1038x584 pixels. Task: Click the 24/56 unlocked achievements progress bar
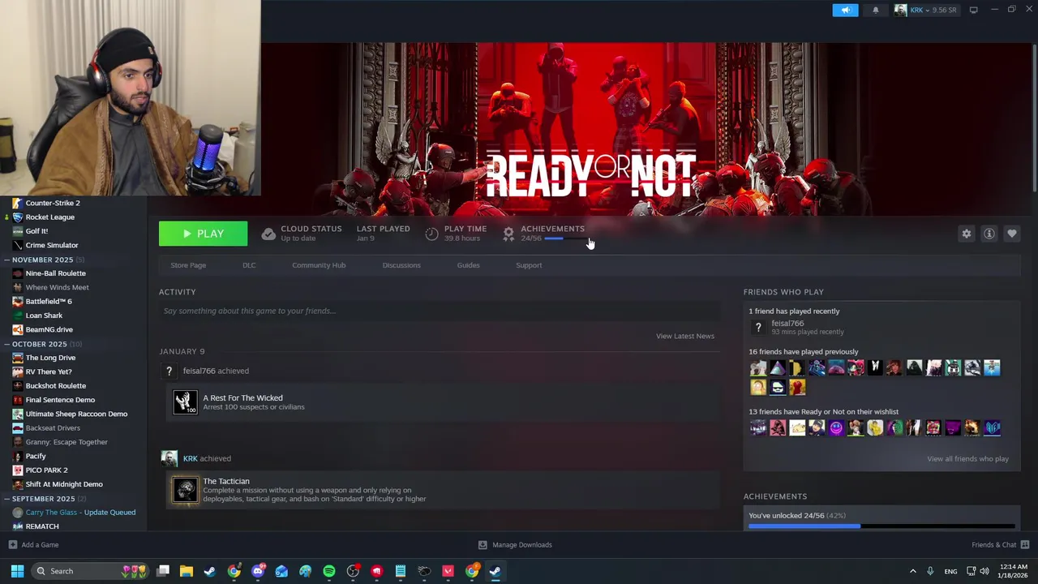881,526
